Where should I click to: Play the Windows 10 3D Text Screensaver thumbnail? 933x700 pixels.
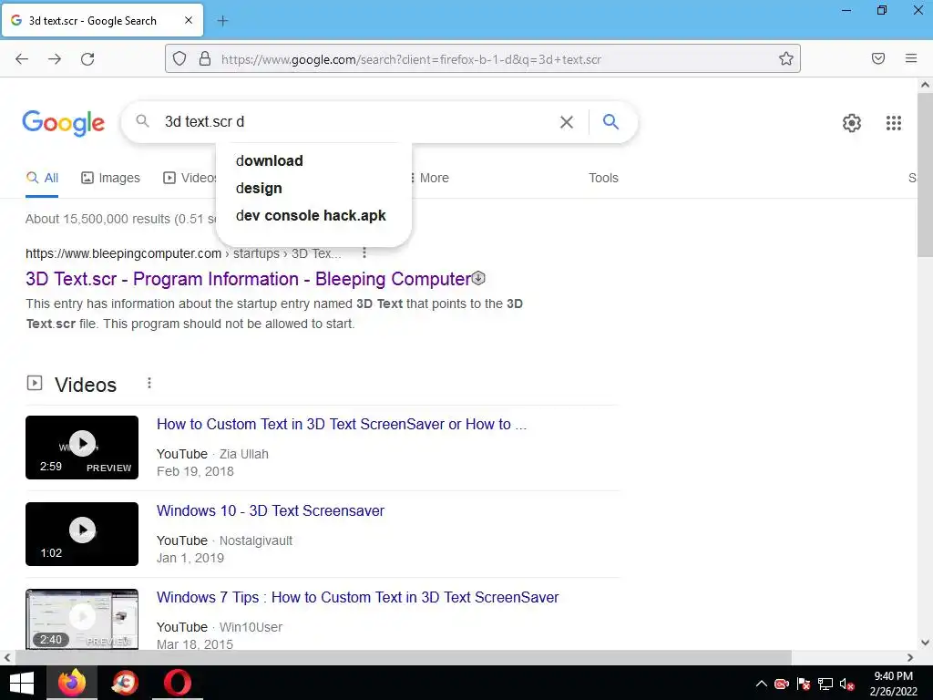coord(82,534)
